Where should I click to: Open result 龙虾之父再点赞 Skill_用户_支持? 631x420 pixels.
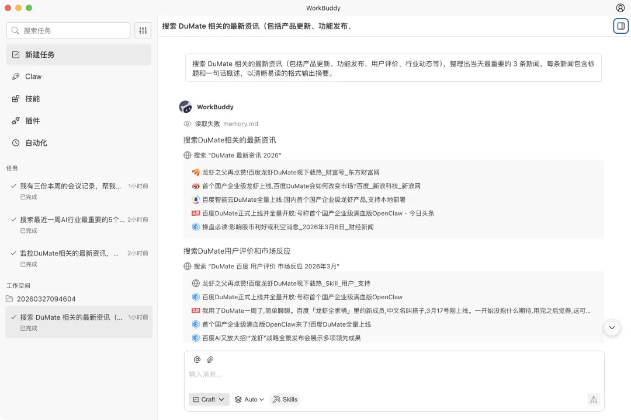pyautogui.click(x=286, y=283)
